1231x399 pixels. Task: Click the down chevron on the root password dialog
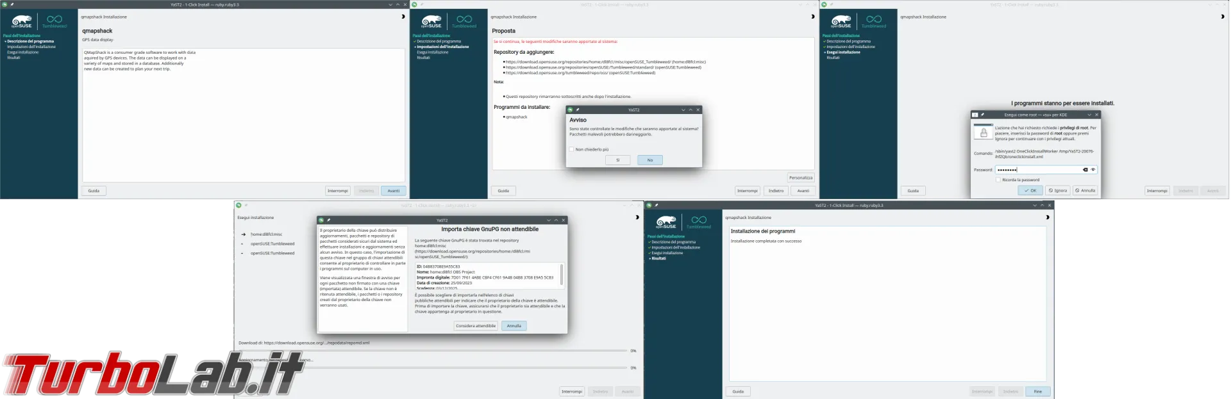coord(1089,115)
